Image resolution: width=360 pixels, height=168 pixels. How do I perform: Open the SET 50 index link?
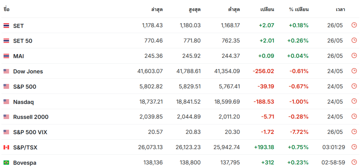tap(23, 41)
